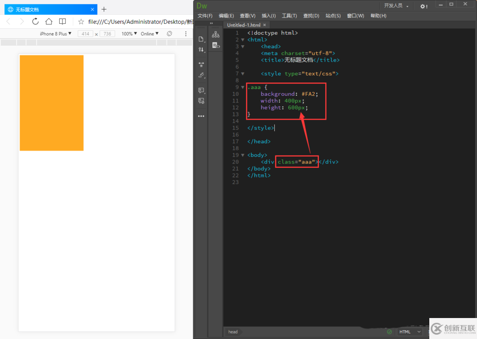Open the Online network throttling dropdown

(149, 34)
